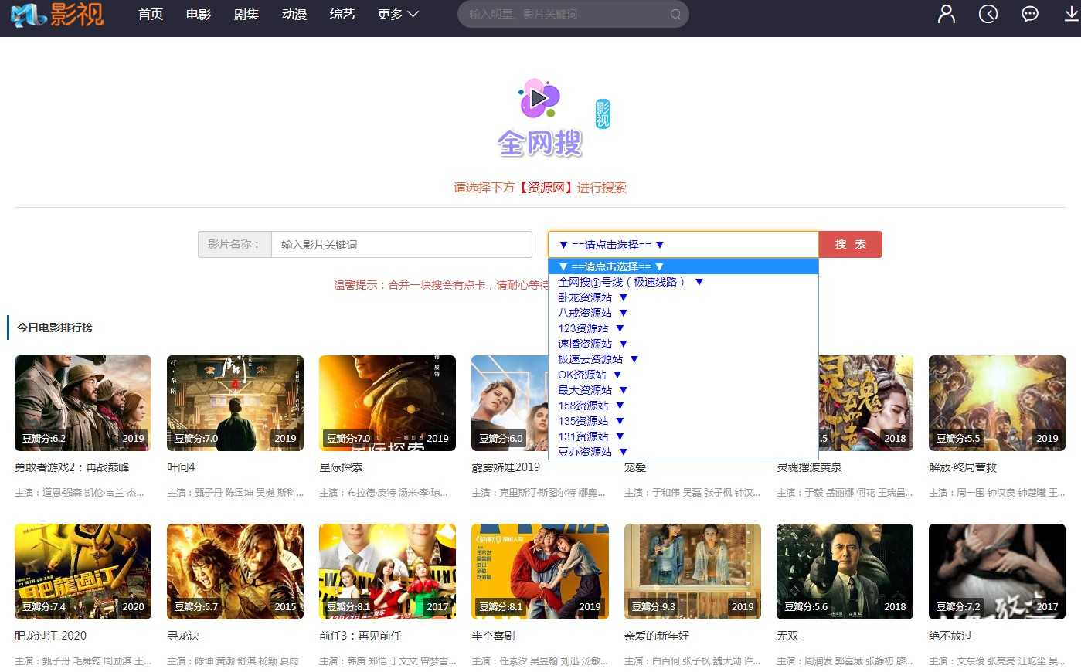1081x672 pixels.
Task: Select 全网搜①号线（极速线路） option
Action: point(683,282)
